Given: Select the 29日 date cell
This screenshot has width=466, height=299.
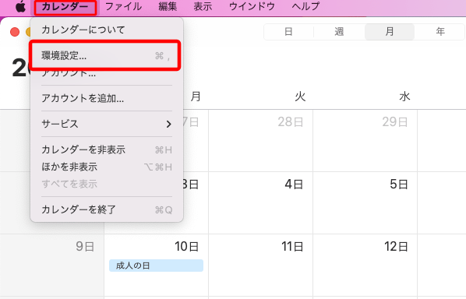Looking at the screenshot, I should [x=365, y=140].
